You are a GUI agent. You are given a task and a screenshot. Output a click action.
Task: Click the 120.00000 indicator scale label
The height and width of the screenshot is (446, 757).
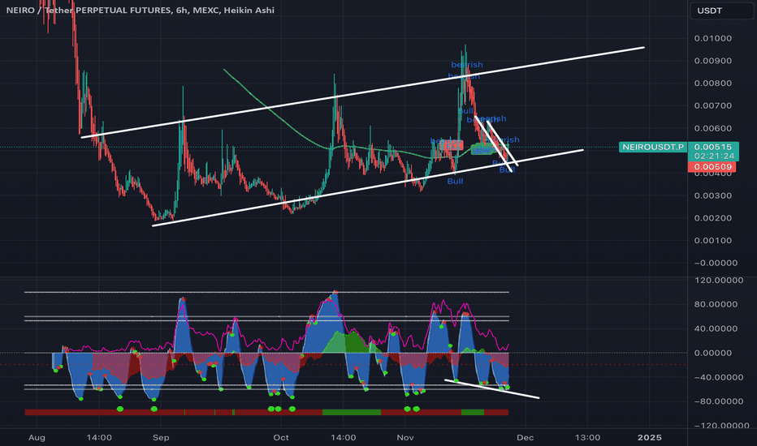(720, 280)
